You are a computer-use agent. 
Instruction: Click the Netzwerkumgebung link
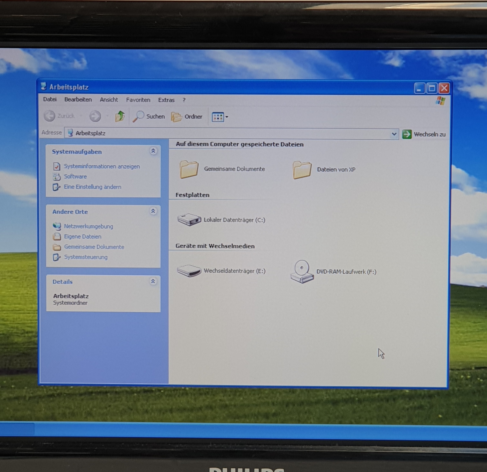click(x=88, y=226)
